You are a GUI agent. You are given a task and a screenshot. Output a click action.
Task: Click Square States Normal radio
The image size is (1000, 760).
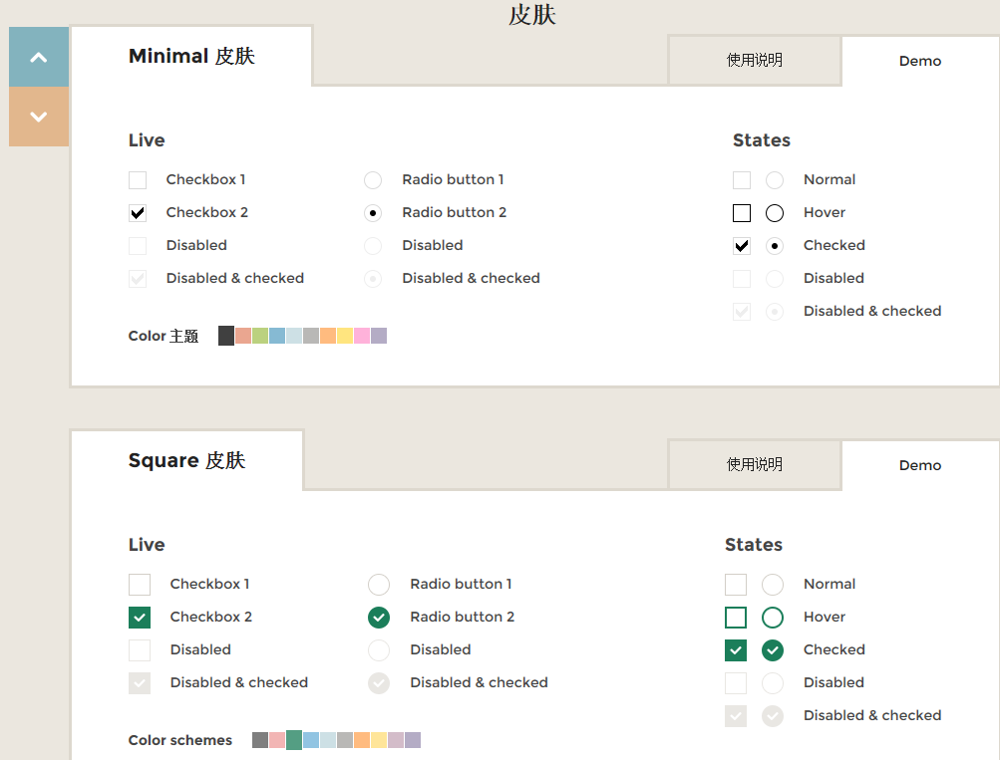[x=773, y=584]
